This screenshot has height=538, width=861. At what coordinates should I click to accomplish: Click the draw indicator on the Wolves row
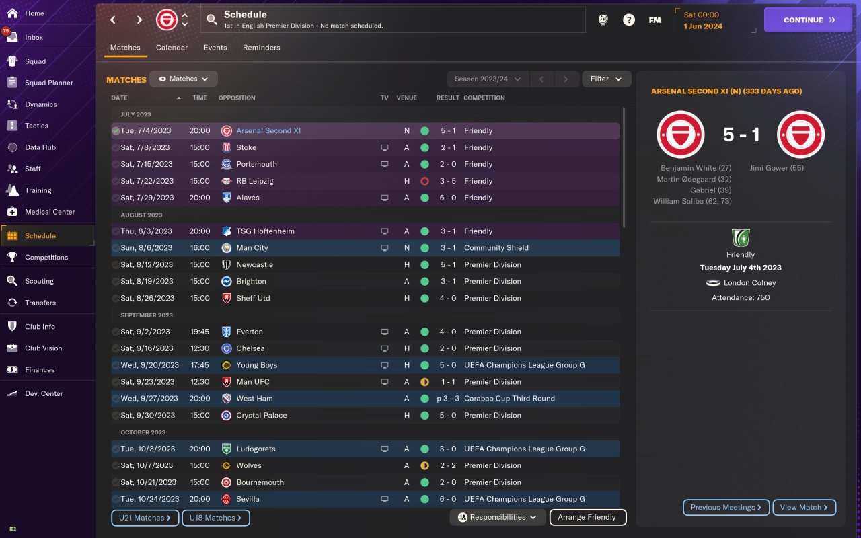pyautogui.click(x=424, y=465)
